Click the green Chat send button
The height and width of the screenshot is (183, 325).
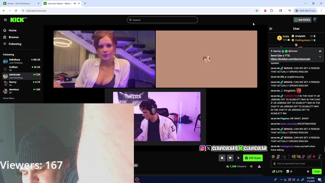click(317, 172)
